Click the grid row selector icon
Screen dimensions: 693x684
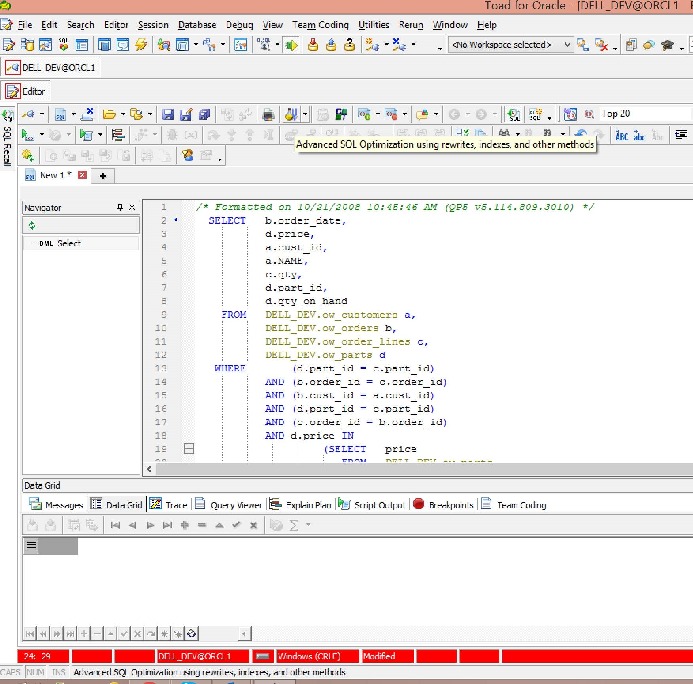click(x=31, y=546)
